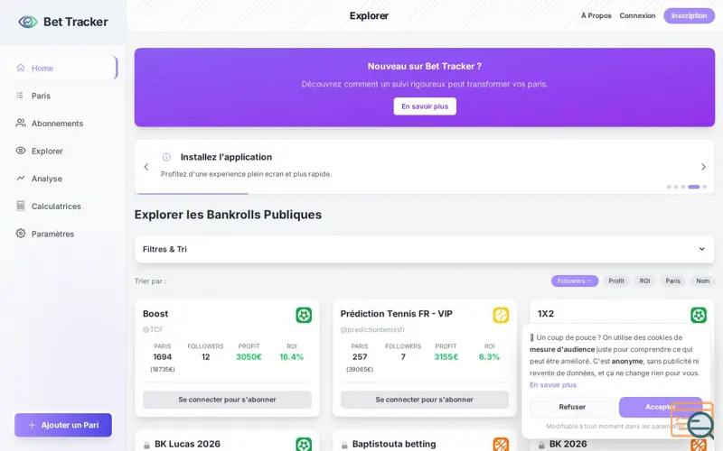Open Paris in the sidebar
The height and width of the screenshot is (451, 723).
click(62, 96)
